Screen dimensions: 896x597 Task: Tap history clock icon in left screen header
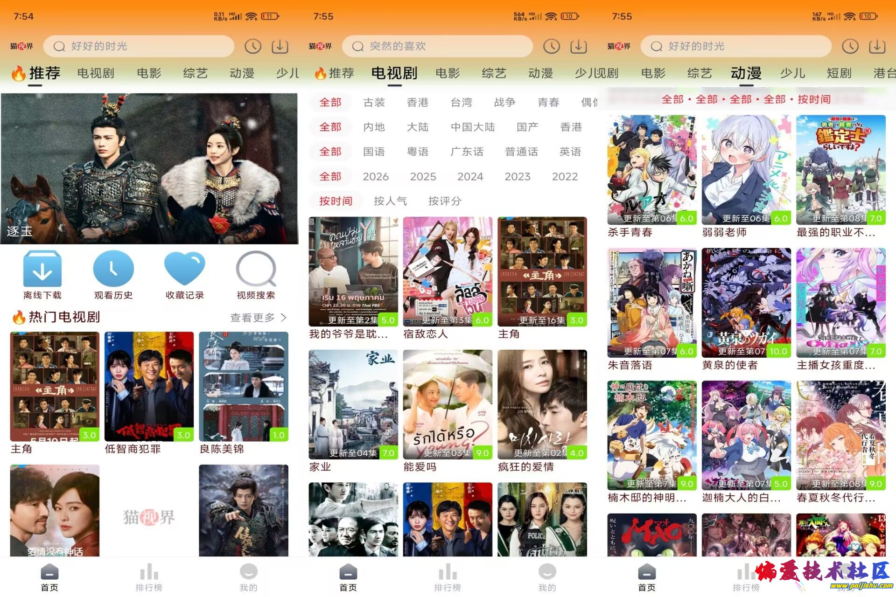click(253, 46)
